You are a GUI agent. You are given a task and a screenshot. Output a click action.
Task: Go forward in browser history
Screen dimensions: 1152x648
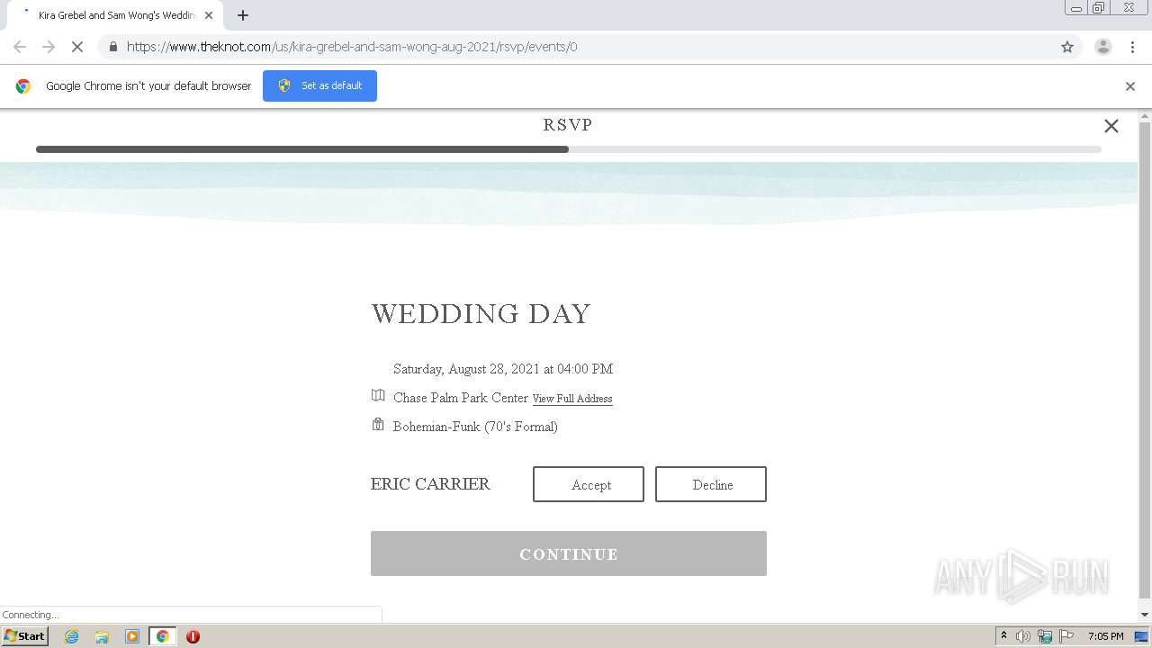[x=49, y=47]
